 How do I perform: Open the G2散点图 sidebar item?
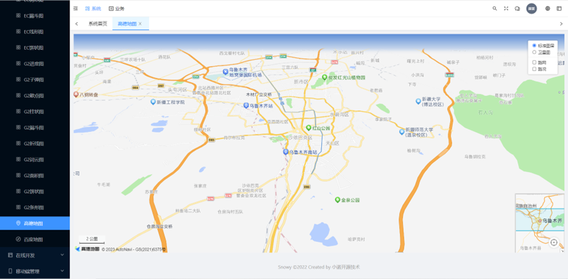point(35,95)
